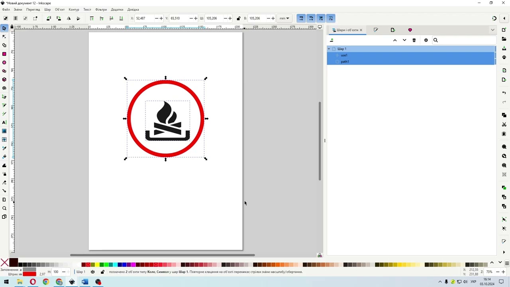Switch to Шари і об'єкти tab
Viewport: 510px width, 287px height.
(347, 30)
